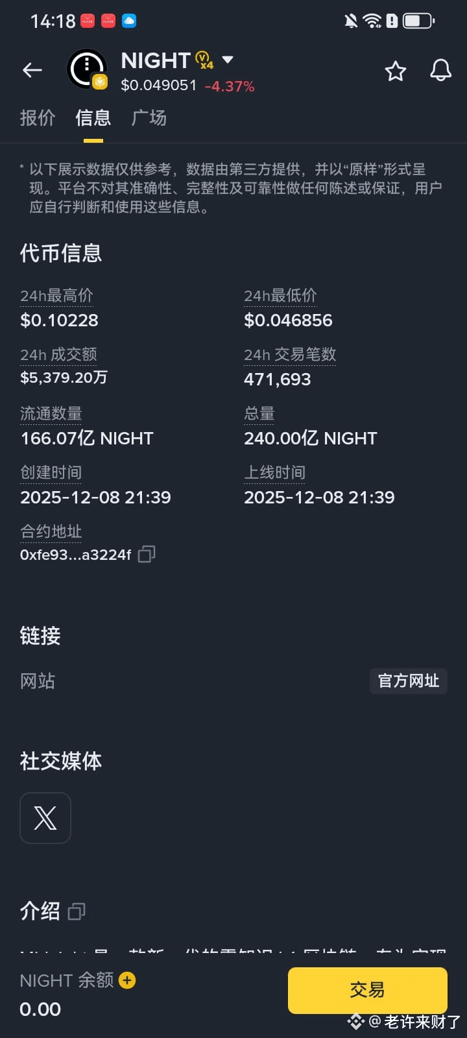
Task: Tap the 合约地址 label
Action: (x=51, y=532)
